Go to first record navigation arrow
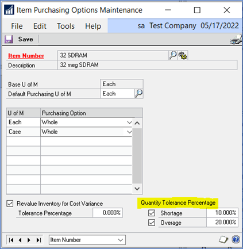This screenshot has width=243, height=249. pyautogui.click(x=11, y=240)
